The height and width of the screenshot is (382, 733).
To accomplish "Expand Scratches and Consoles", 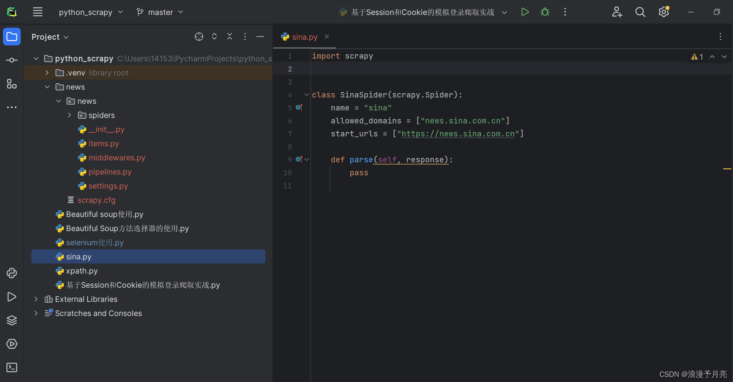I will click(x=36, y=313).
